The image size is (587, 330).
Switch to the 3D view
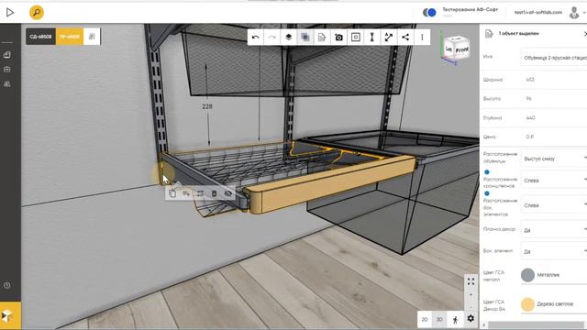coord(439,320)
